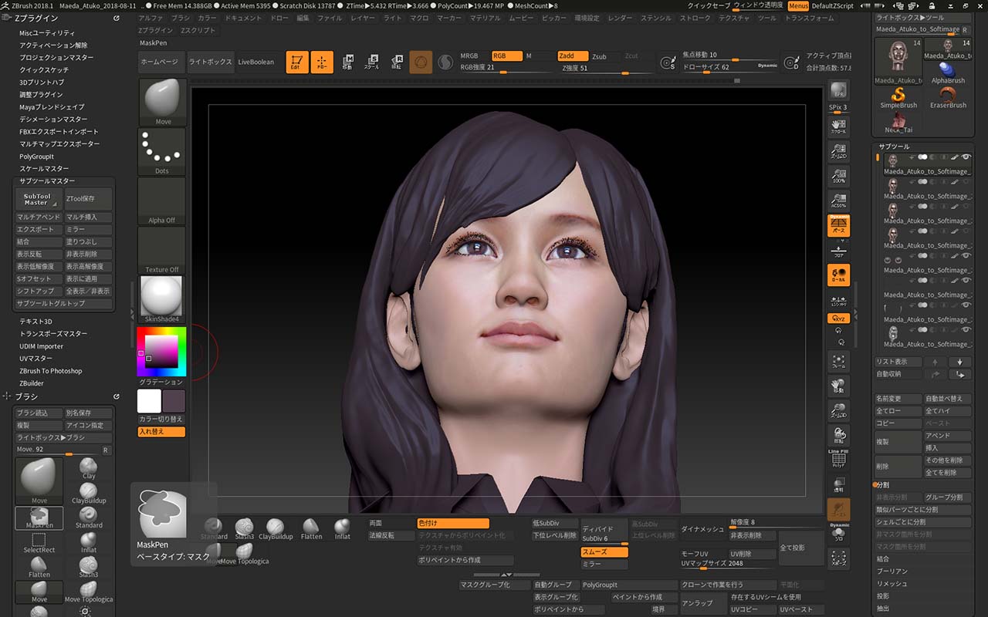Click the LiveBoolean button
The image size is (988, 617).
pos(255,62)
